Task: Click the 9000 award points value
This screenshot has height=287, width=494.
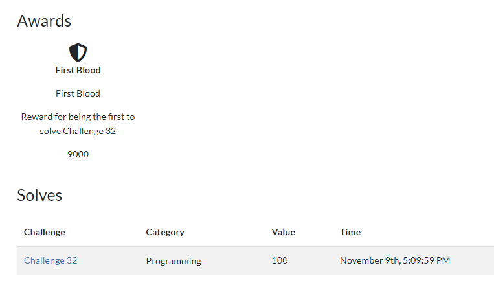Action: 78,154
